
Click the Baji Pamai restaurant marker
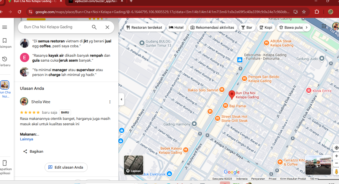point(225,106)
